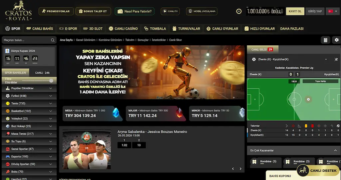Open the 3D SLOT menu
The image size is (341, 180).
tap(93, 29)
